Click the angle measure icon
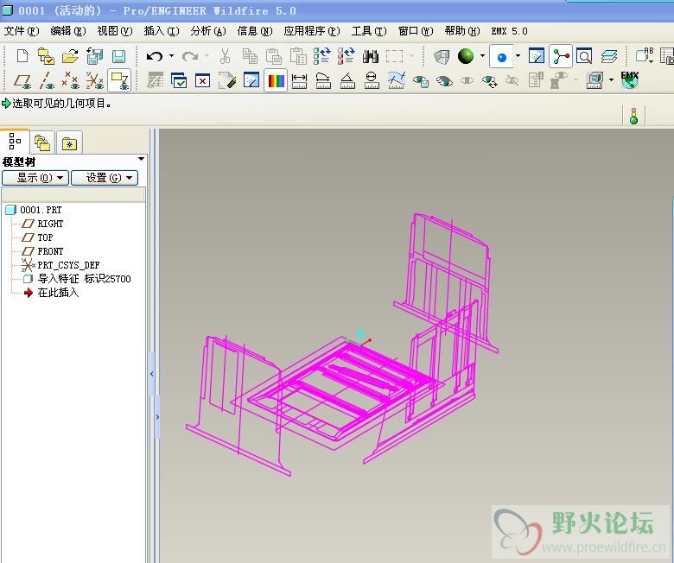 pyautogui.click(x=347, y=80)
